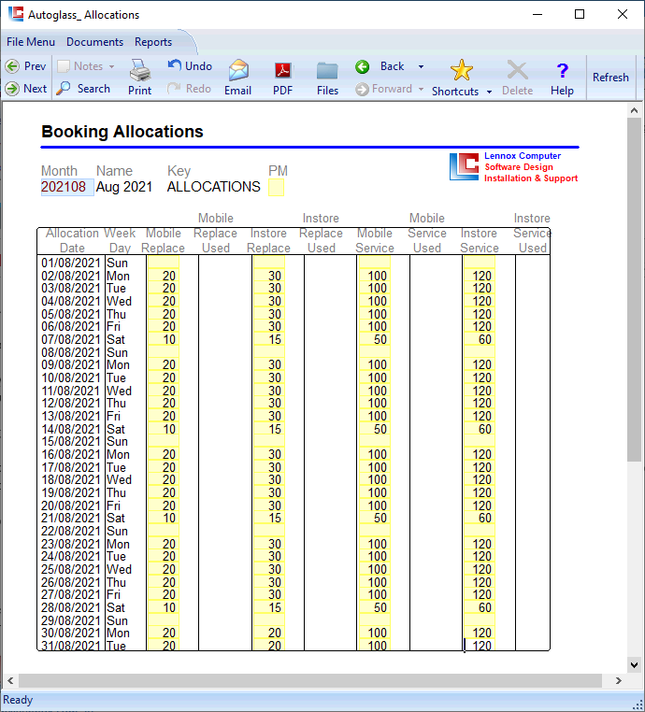The width and height of the screenshot is (645, 712).
Task: Click the horizontal scrollbar right arrow
Action: tap(618, 680)
